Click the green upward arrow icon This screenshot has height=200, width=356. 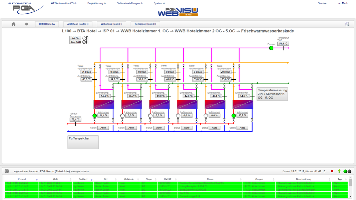click(x=339, y=171)
